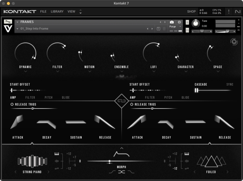This screenshot has height=181, width=243.
Task: Adjust the left layer Attack envelope graphic
Action: (17, 122)
